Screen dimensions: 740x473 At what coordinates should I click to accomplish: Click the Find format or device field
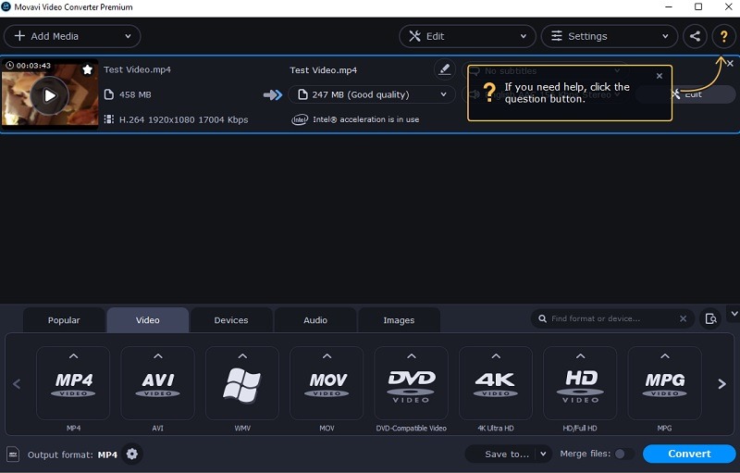pos(611,318)
